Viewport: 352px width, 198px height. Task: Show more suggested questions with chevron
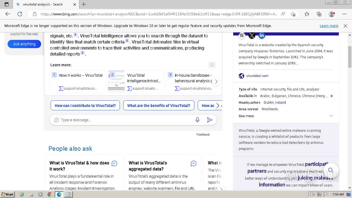[x=218, y=106]
